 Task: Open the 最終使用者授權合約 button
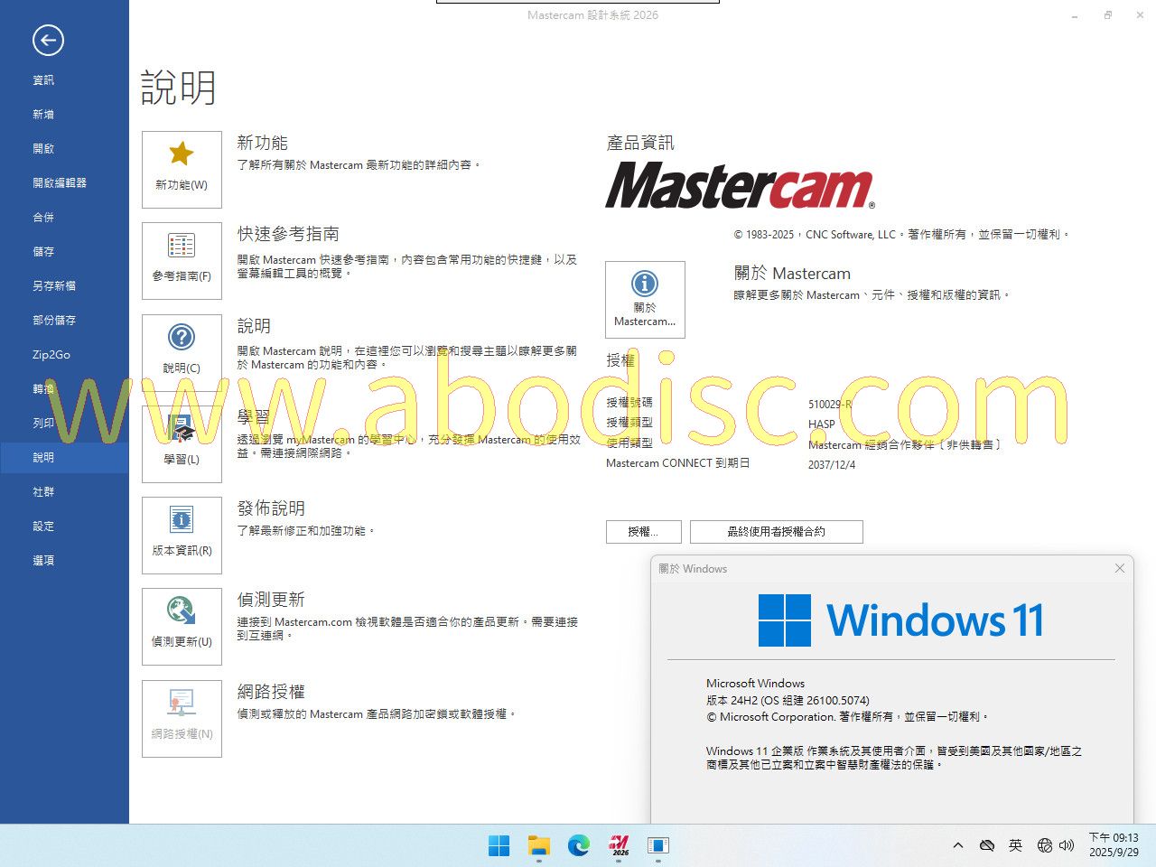(x=776, y=532)
